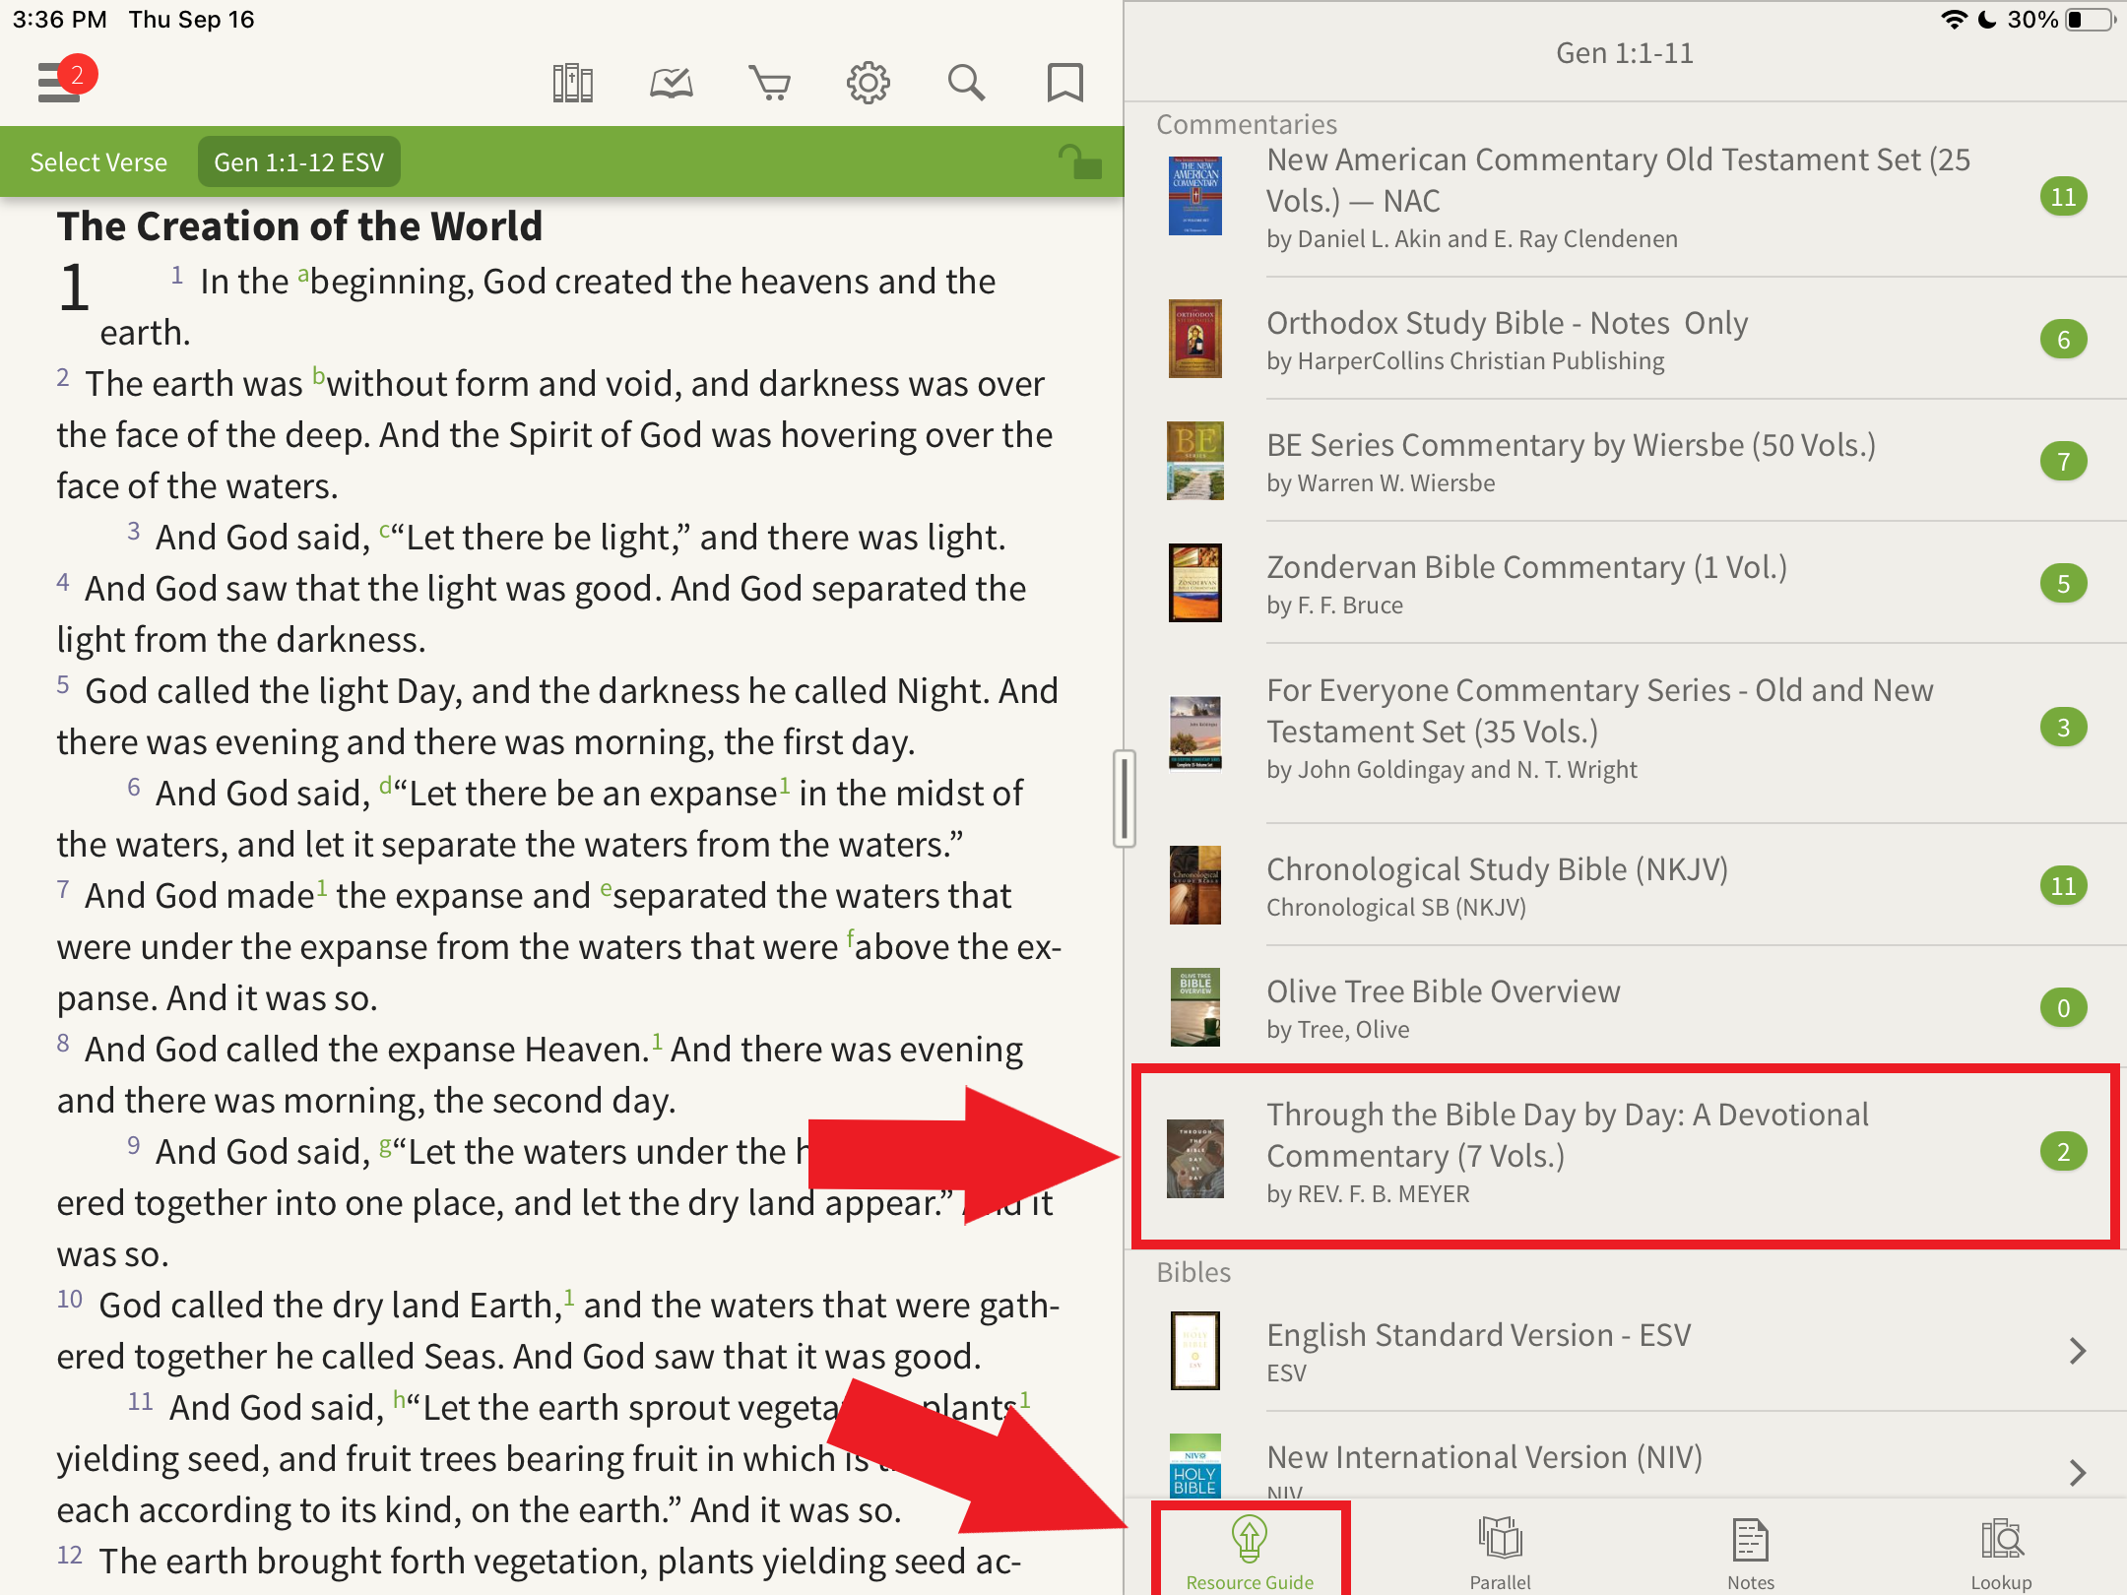This screenshot has height=1595, width=2127.
Task: Tap the New American Commentary cover thumbnail
Action: point(1194,196)
